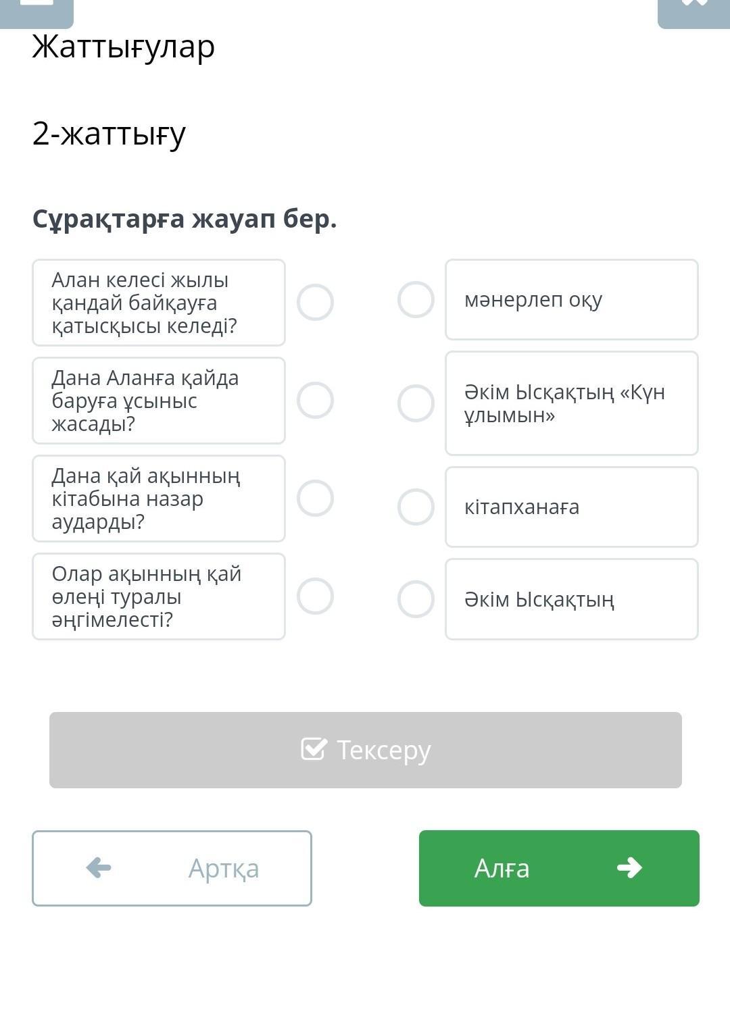Click the answer card мәнерлеп оқу
The width and height of the screenshot is (730, 1018).
pyautogui.click(x=571, y=299)
